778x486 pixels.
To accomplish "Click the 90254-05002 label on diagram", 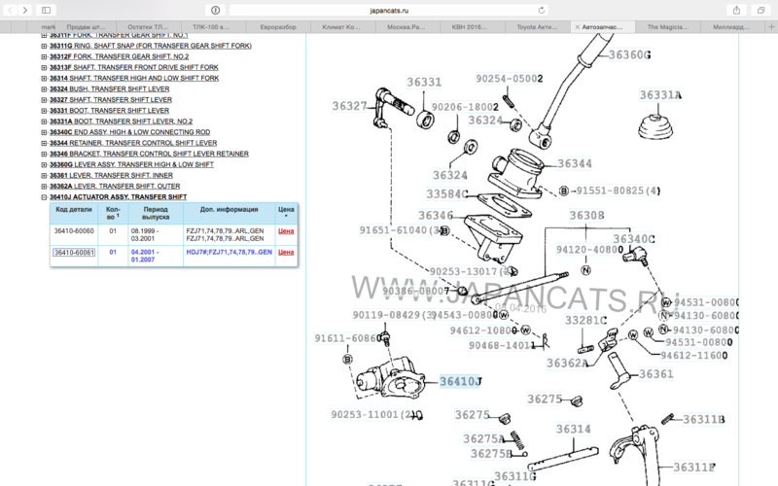I will click(x=510, y=79).
